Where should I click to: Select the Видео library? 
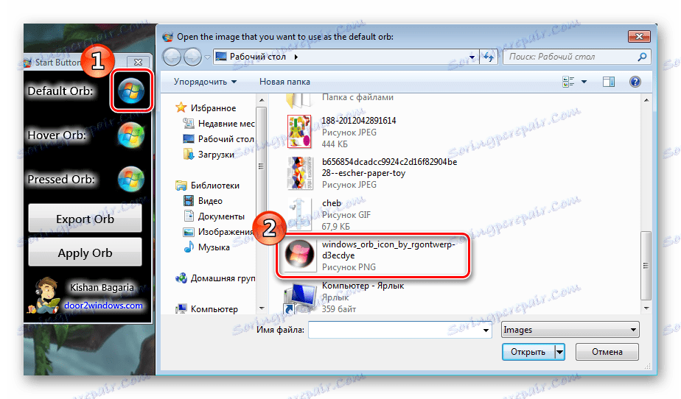click(210, 201)
